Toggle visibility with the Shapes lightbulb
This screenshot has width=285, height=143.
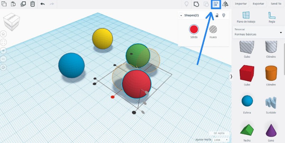point(224,15)
